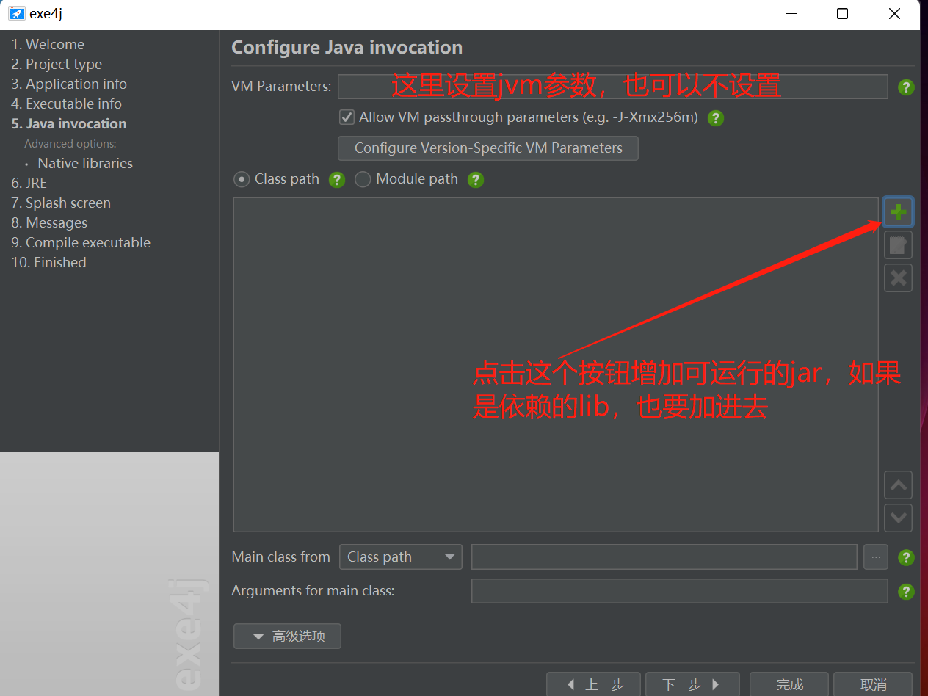Go to step 3. Application info
928x696 pixels.
69,84
